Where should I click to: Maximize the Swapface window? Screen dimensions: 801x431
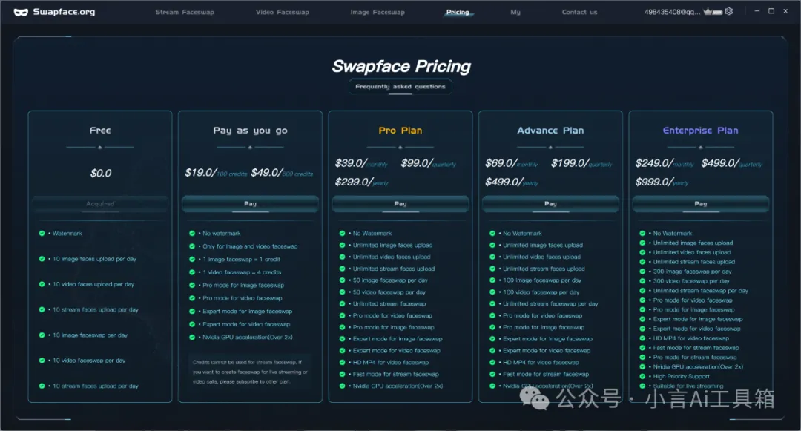(771, 10)
